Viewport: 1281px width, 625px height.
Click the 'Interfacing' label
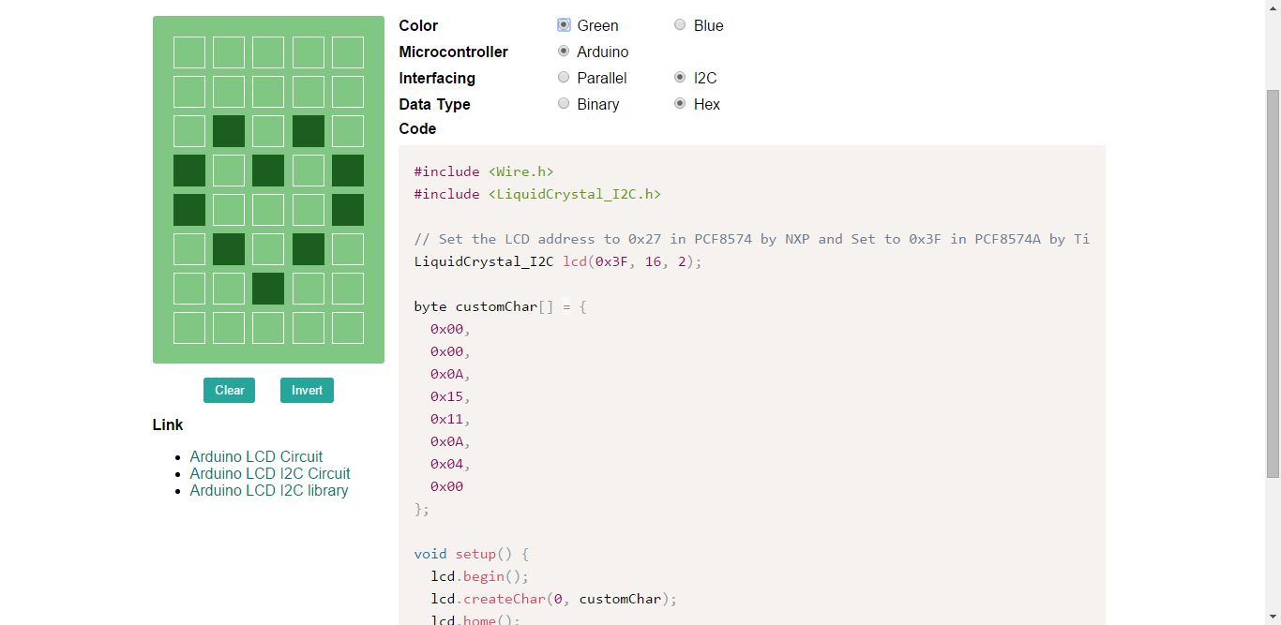pos(437,78)
